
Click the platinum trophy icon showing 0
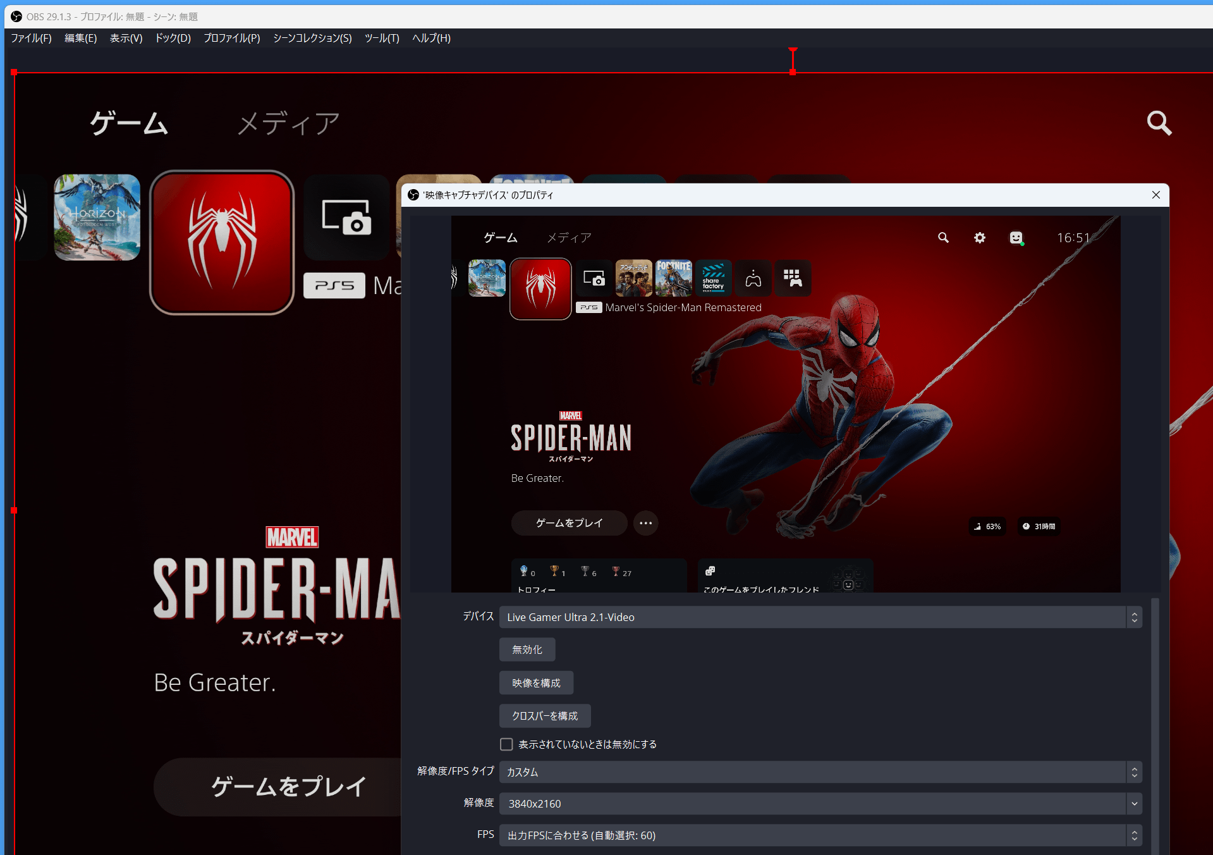pos(523,571)
